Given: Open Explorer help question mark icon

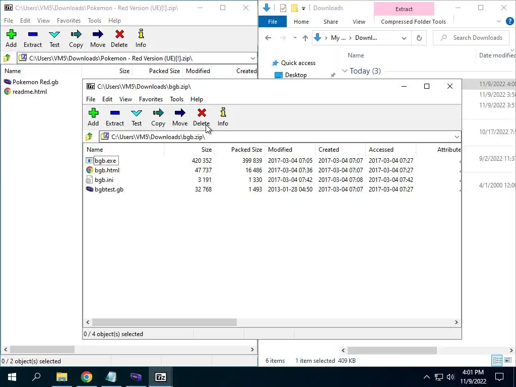Looking at the screenshot, I should [510, 22].
